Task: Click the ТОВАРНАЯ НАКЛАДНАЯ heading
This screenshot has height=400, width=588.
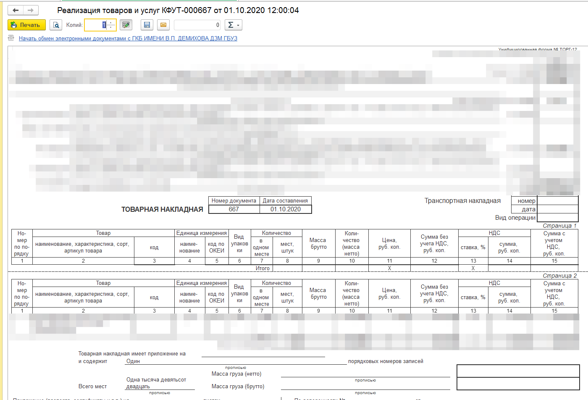Action: point(162,209)
